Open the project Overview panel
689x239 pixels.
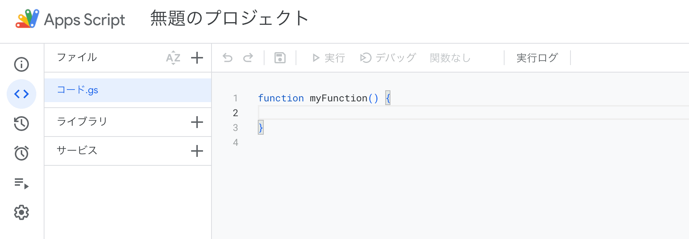[21, 64]
